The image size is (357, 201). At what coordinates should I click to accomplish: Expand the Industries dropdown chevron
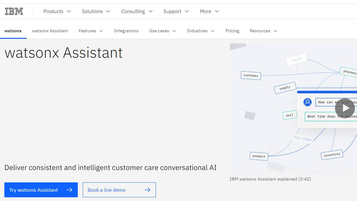click(213, 31)
